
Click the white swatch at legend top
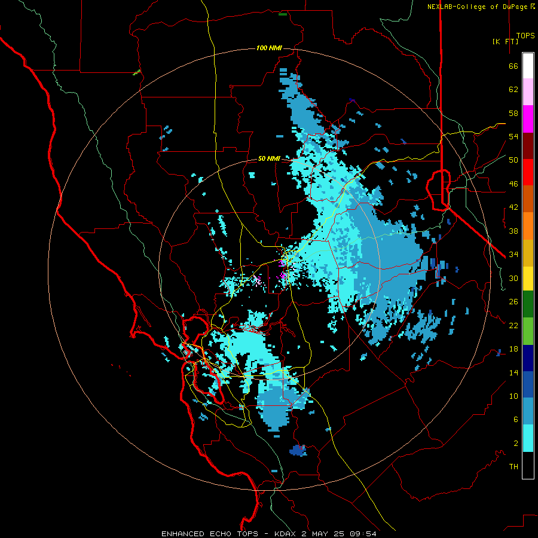tap(528, 66)
